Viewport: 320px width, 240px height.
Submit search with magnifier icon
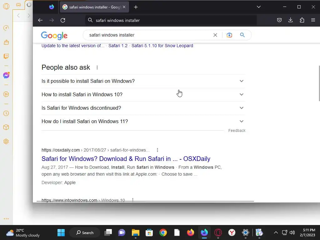242,35
